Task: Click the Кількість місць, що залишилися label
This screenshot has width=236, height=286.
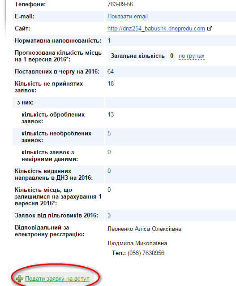Action: click(58, 197)
